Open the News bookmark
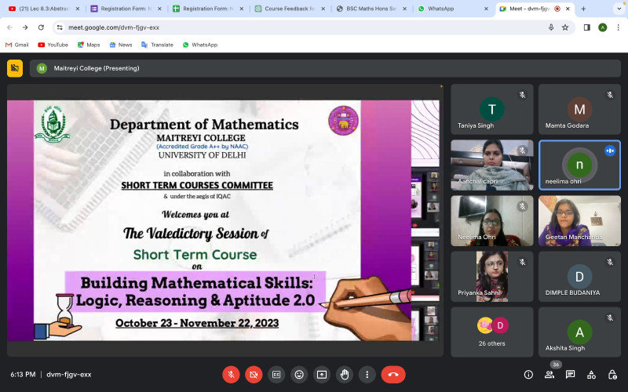628x392 pixels. coord(121,45)
